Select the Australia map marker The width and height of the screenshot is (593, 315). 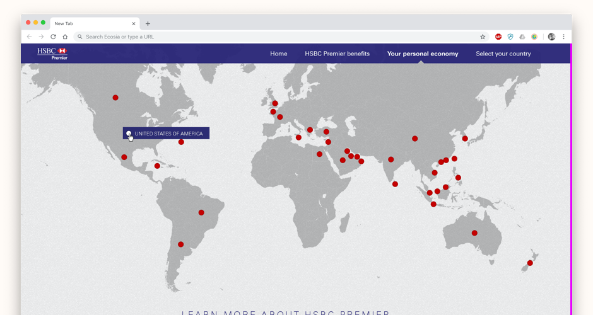[474, 233]
